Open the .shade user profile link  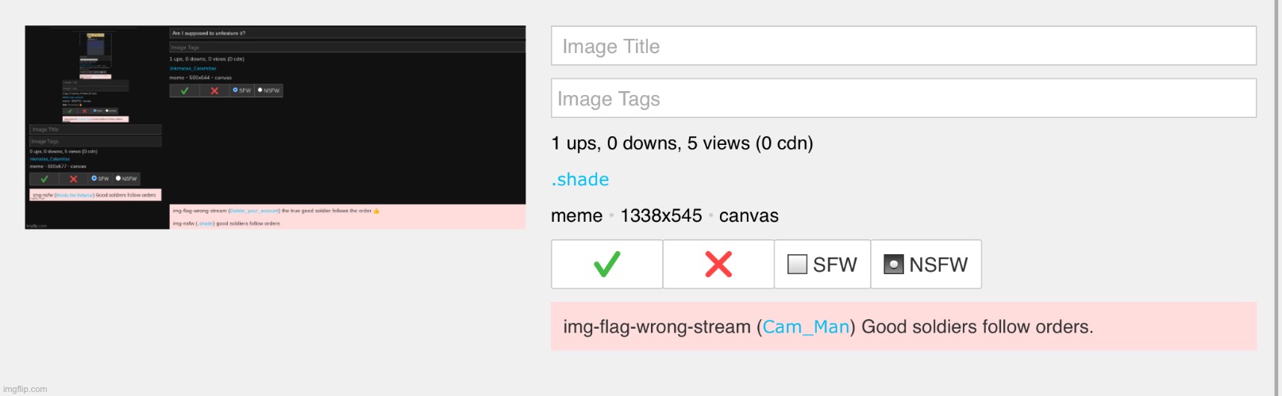[x=580, y=180]
